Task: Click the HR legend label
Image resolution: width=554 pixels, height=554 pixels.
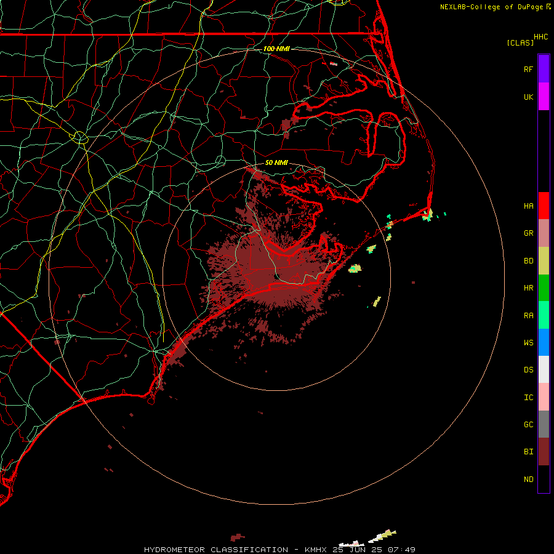Action: 528,288
